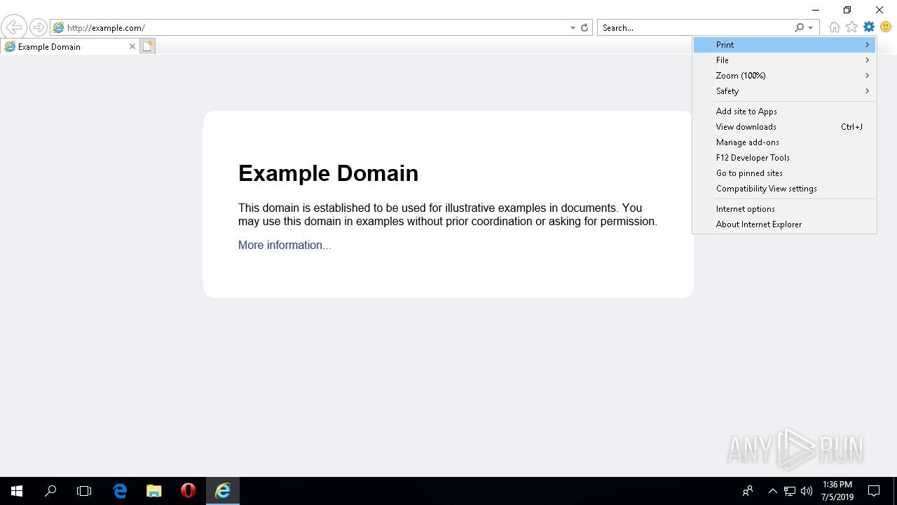Select About Internet Explorer
897x505 pixels.
784,224
